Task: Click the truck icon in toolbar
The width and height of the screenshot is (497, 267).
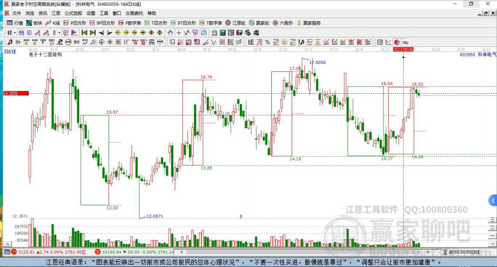Action: [256, 33]
